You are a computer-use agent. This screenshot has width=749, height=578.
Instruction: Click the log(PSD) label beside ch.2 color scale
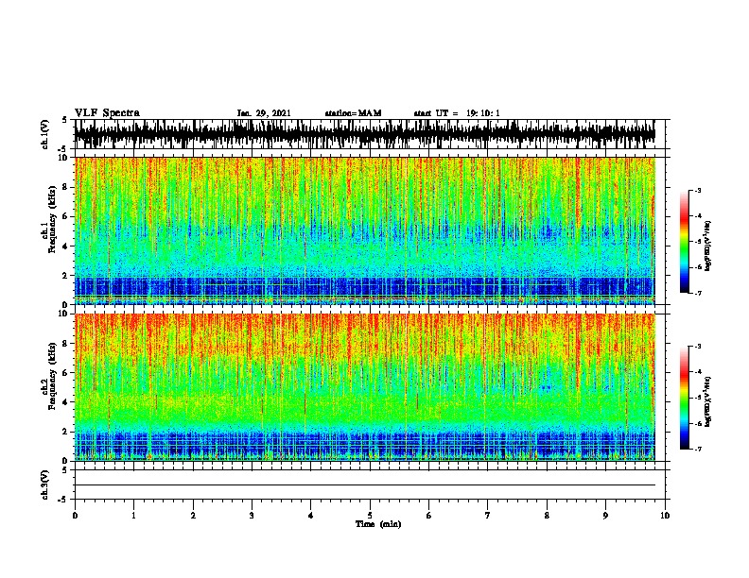point(708,401)
